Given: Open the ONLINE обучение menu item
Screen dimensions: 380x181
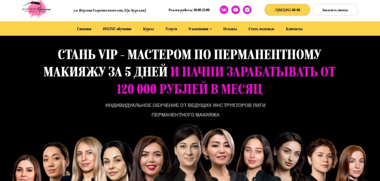Looking at the screenshot, I should [117, 29].
